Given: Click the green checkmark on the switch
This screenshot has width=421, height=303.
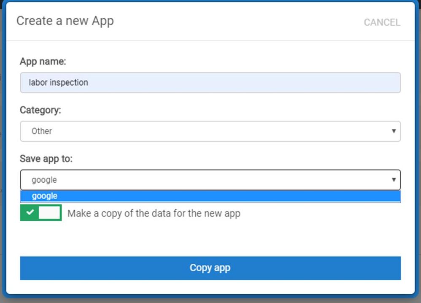Looking at the screenshot, I should pos(30,212).
